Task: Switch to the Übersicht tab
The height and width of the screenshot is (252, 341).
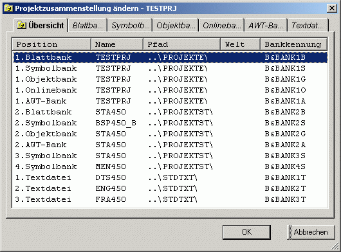Action: 41,26
